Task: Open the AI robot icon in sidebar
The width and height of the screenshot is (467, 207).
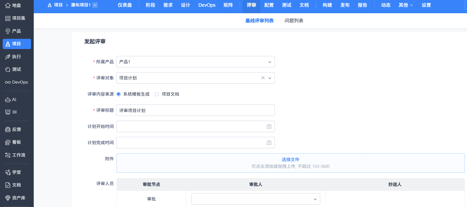Action: click(x=8, y=100)
